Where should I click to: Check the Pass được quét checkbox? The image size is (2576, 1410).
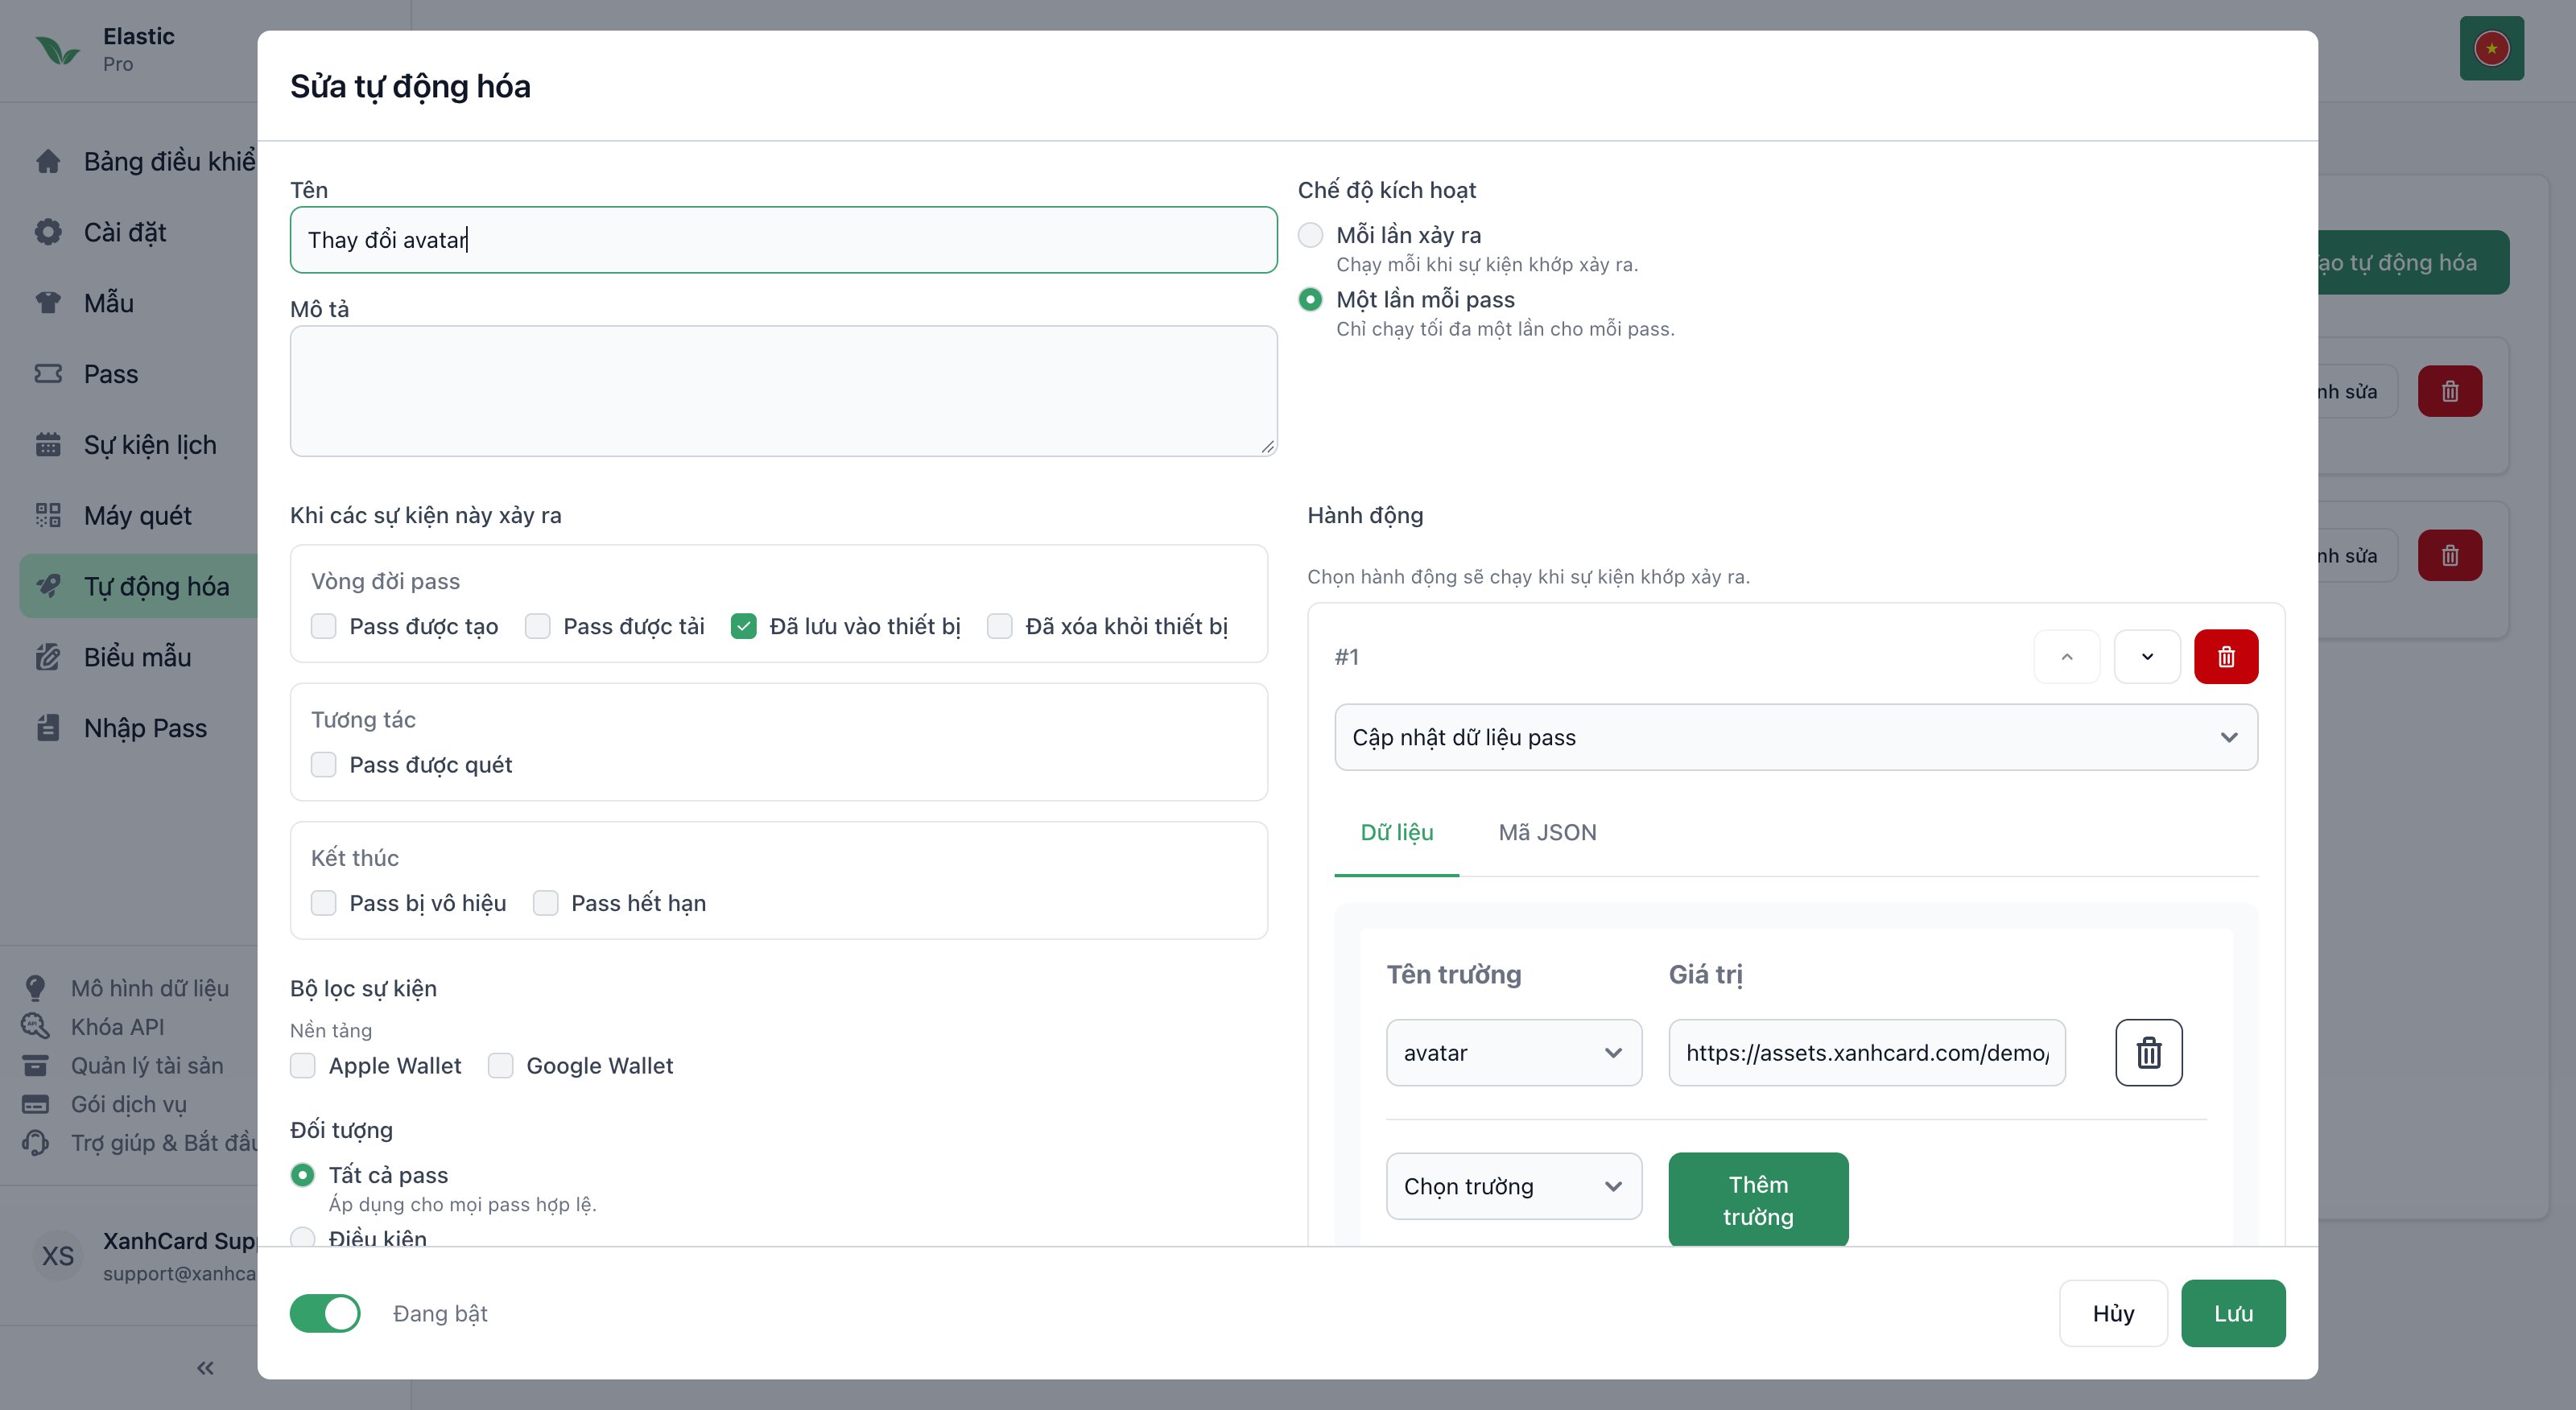[323, 765]
